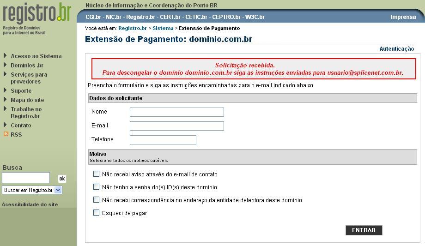This screenshot has width=425, height=246.
Task: Click the orange RSS feed icon
Action: [x=6, y=134]
